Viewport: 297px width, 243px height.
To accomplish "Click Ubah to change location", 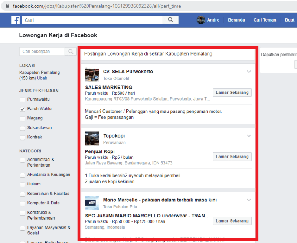I will [42, 78].
